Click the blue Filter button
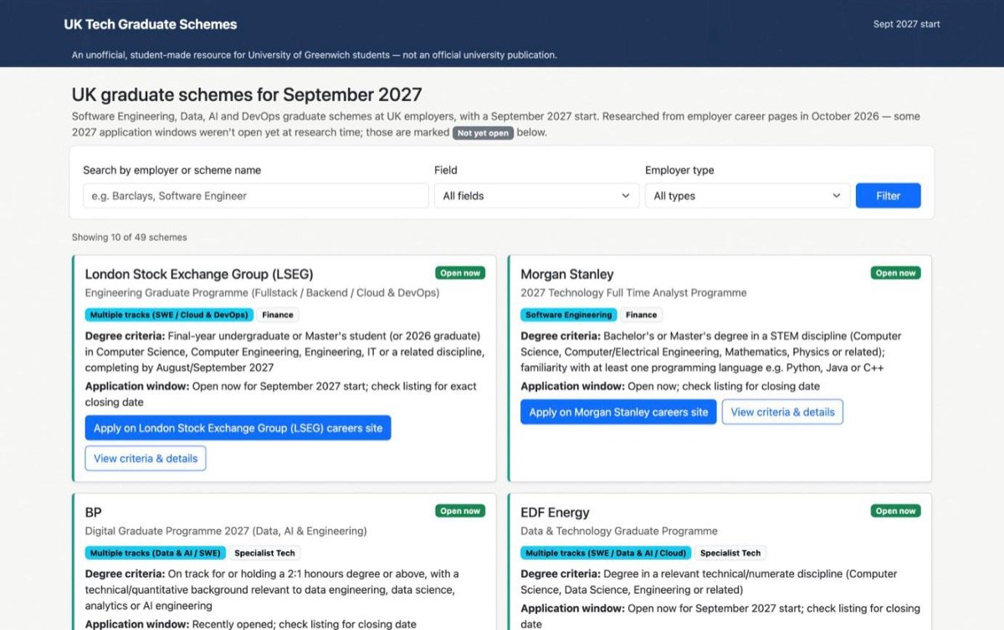Viewport: 1004px width, 630px height. tap(888, 196)
